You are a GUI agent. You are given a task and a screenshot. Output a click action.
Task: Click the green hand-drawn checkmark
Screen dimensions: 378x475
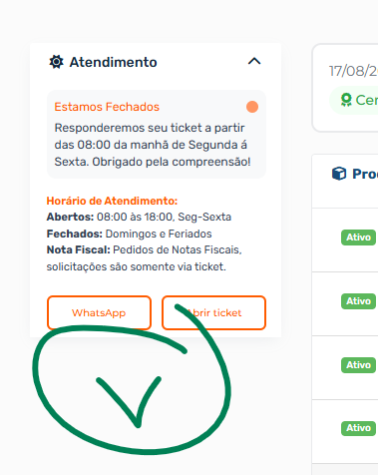[x=130, y=401]
